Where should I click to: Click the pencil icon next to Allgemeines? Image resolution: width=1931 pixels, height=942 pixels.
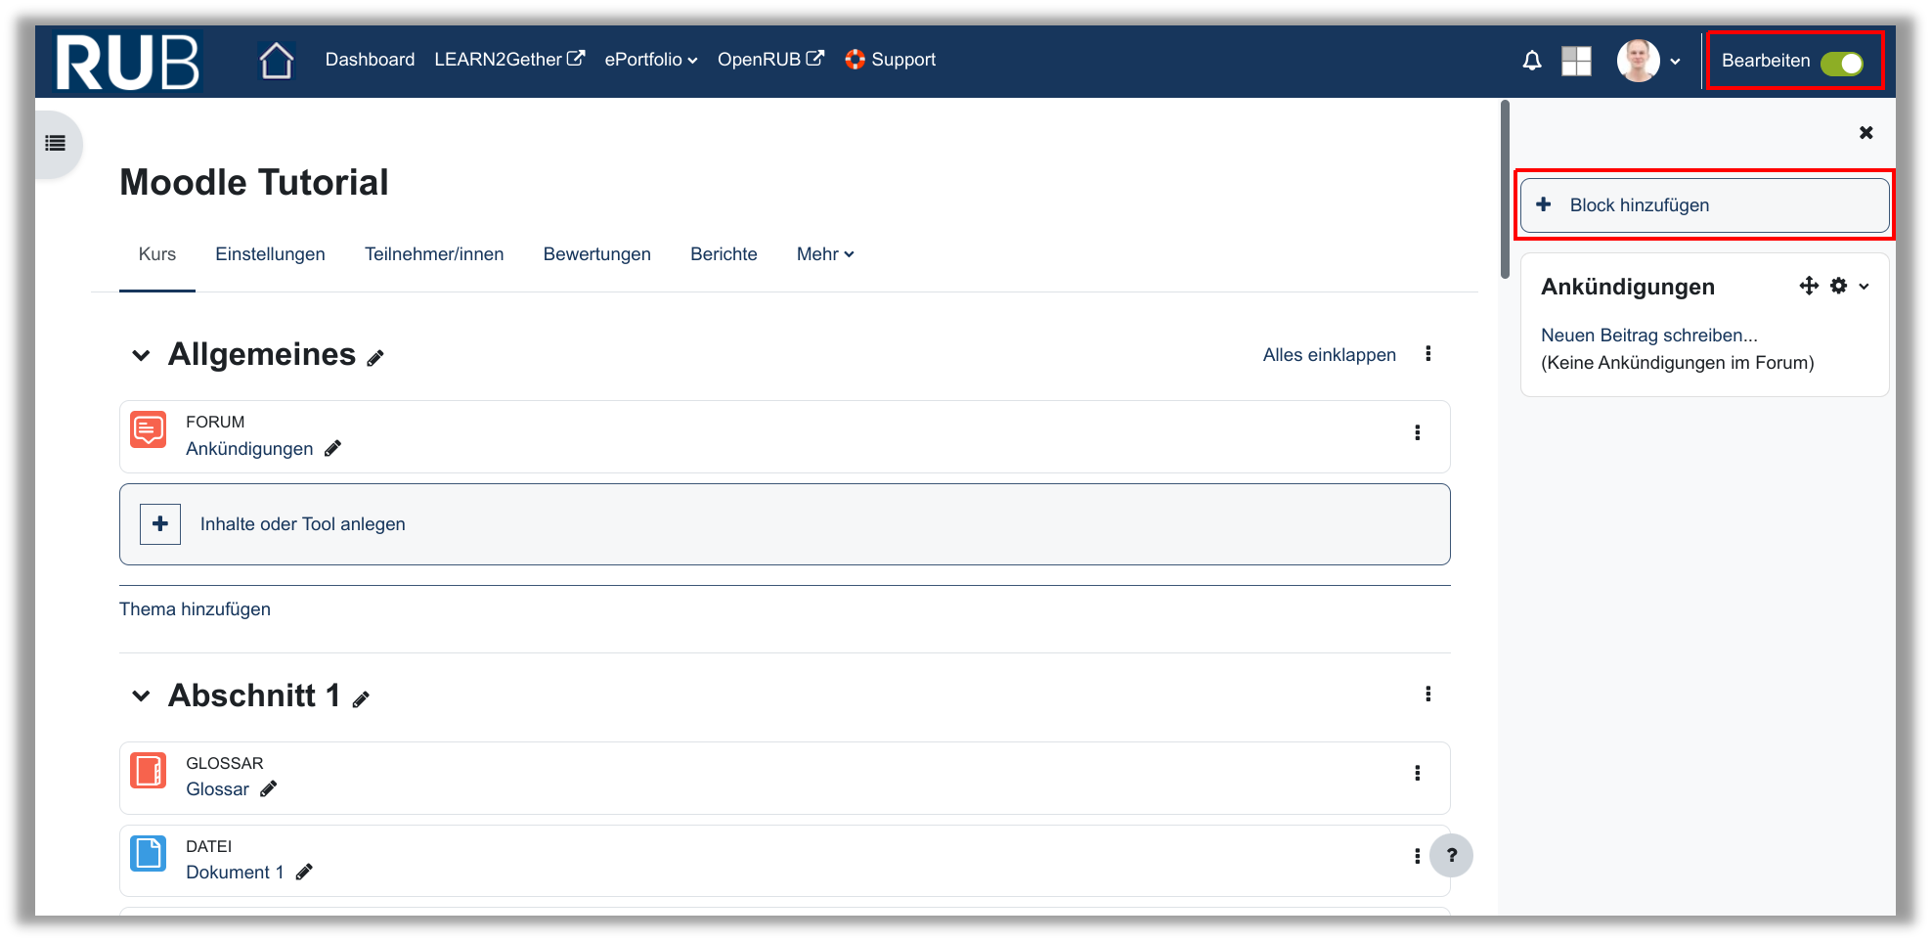pyautogui.click(x=375, y=358)
